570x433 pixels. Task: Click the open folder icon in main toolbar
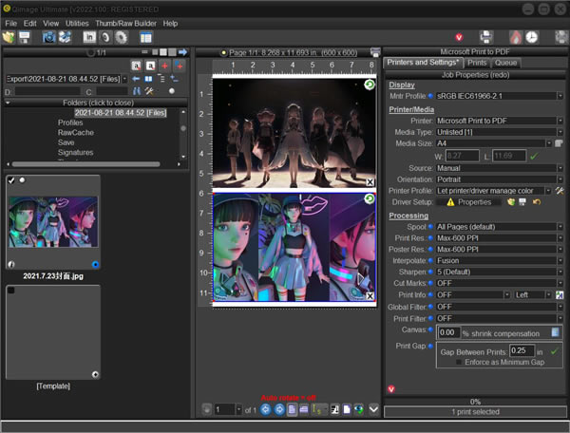(x=9, y=37)
